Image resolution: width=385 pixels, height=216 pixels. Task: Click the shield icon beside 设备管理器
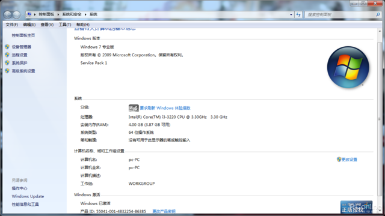tap(7, 47)
